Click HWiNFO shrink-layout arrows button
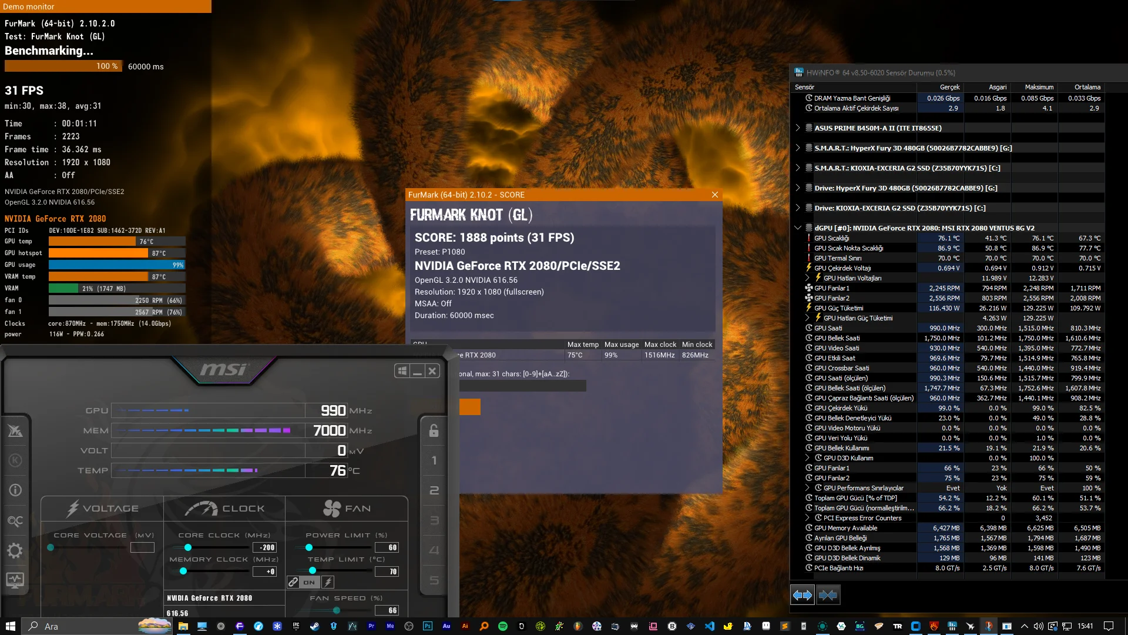This screenshot has width=1128, height=635. click(828, 595)
